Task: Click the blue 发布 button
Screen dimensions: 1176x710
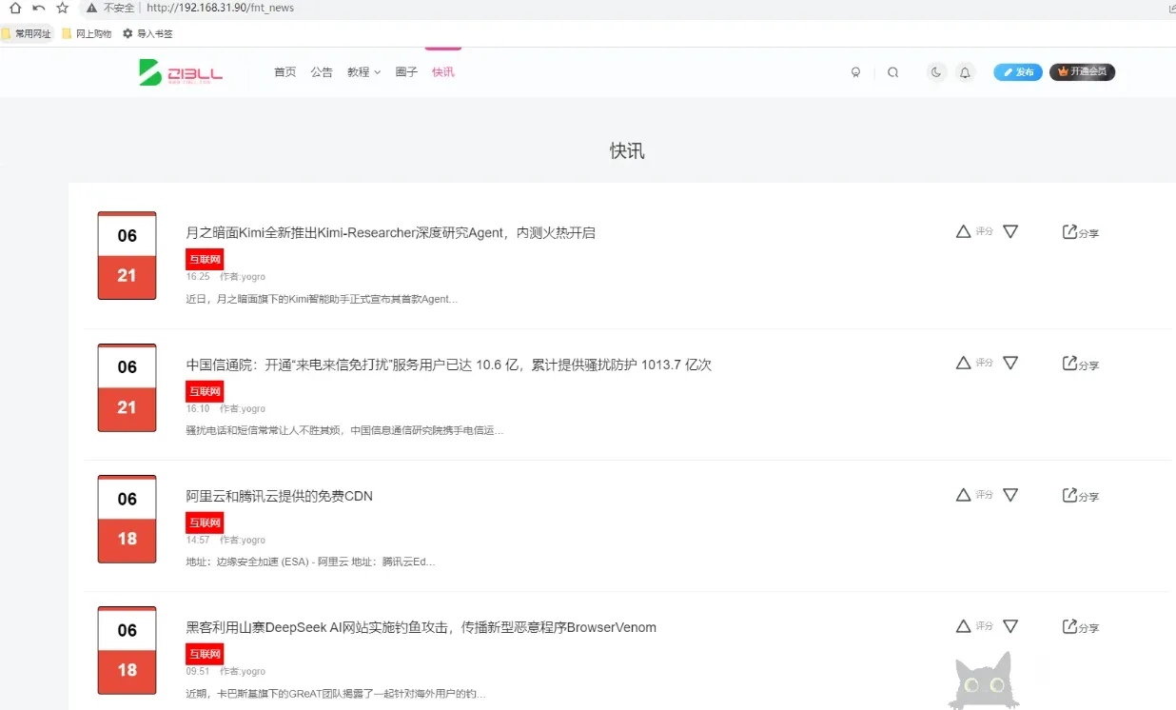Action: (x=1018, y=72)
